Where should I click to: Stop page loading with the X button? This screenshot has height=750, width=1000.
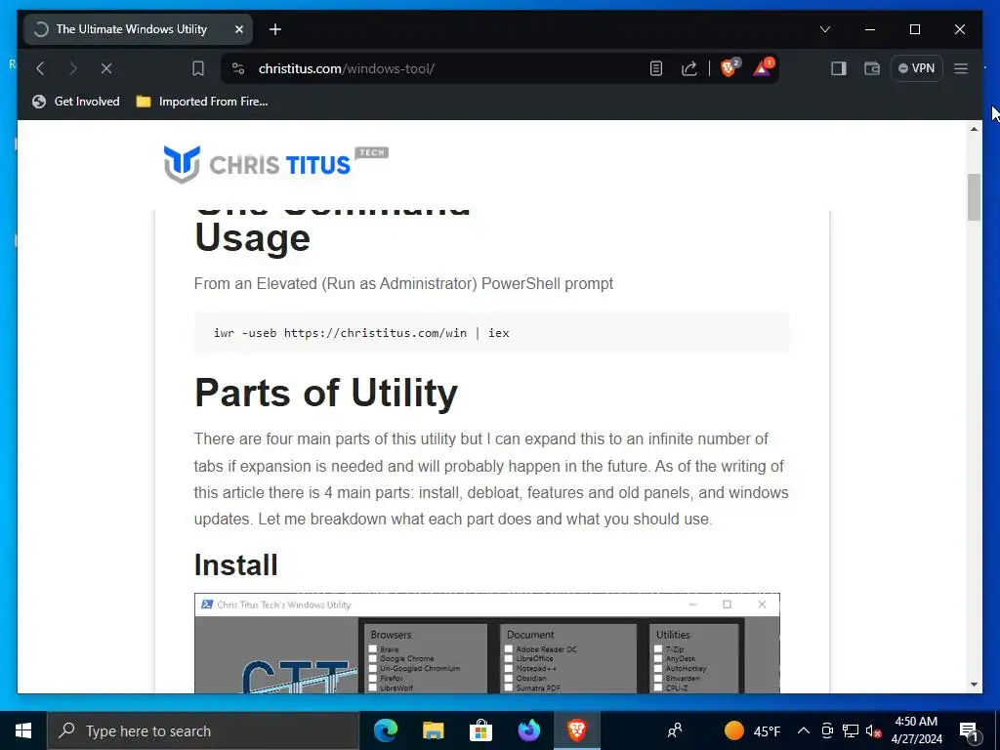tap(106, 68)
